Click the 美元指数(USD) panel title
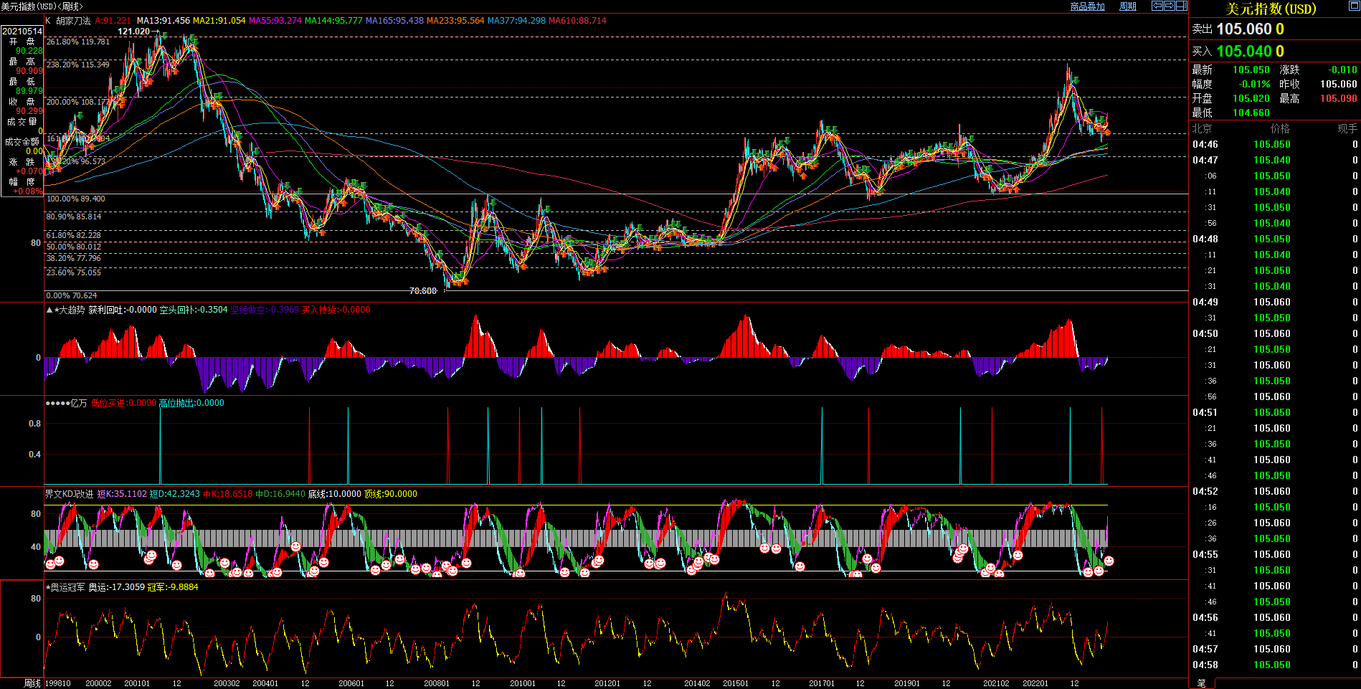This screenshot has height=689, width=1361. click(x=1271, y=9)
